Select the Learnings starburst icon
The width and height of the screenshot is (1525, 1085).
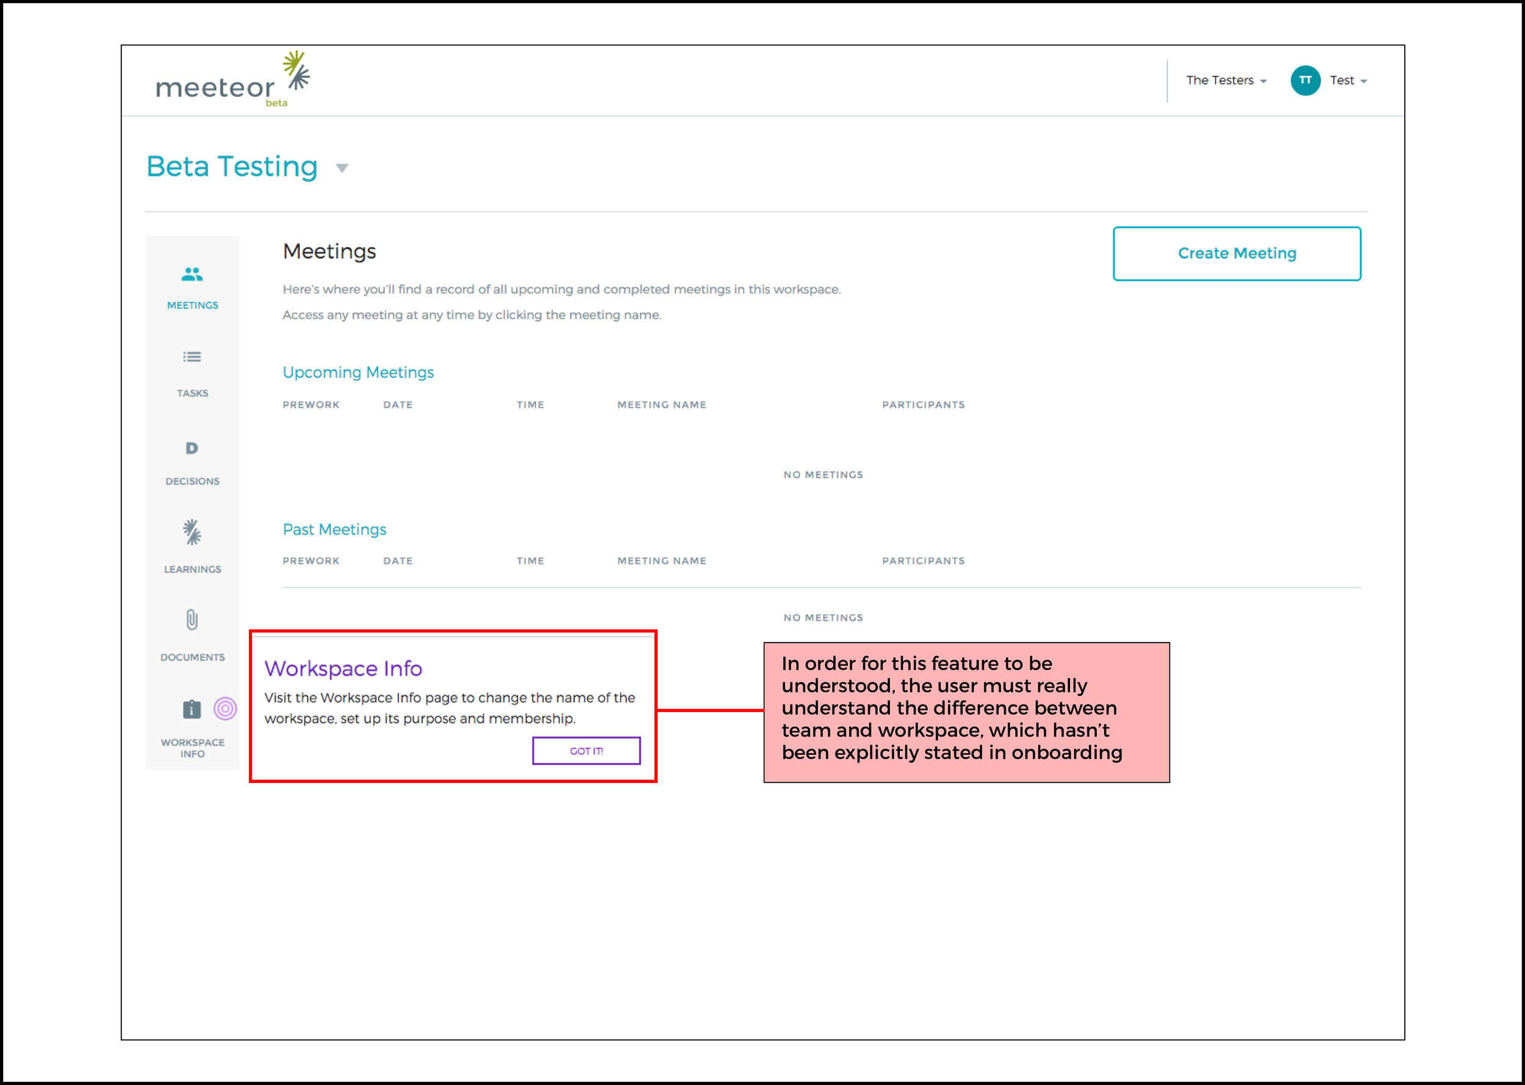coord(192,533)
